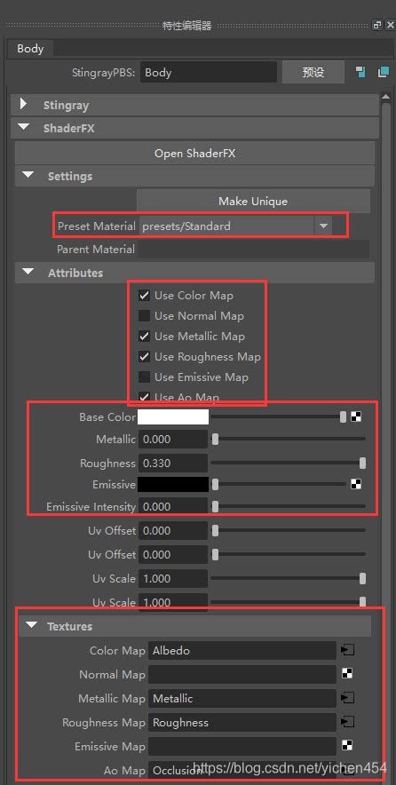Click the white Base Color swatch
The width and height of the screenshot is (396, 785).
(173, 416)
